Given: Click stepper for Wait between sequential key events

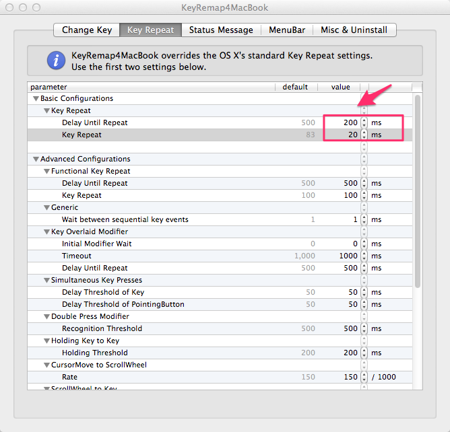Looking at the screenshot, I should coord(364,219).
